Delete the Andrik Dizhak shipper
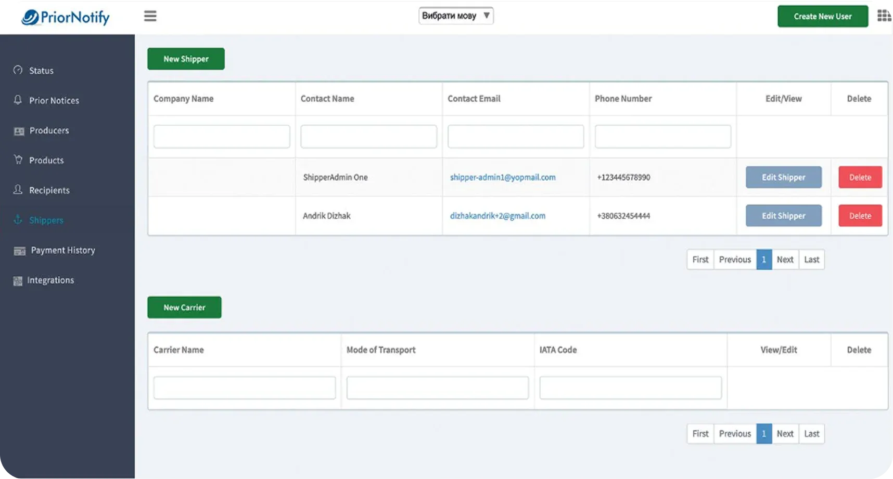Image resolution: width=893 pixels, height=479 pixels. pos(860,216)
